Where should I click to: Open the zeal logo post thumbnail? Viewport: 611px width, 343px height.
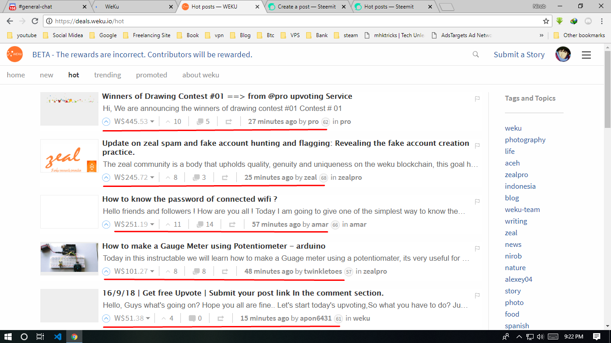[x=69, y=156]
